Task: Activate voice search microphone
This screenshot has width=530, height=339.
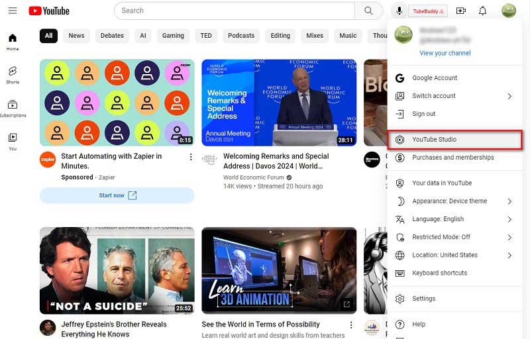Action: (399, 11)
